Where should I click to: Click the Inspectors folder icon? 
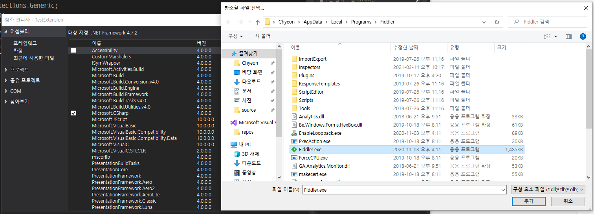point(294,67)
